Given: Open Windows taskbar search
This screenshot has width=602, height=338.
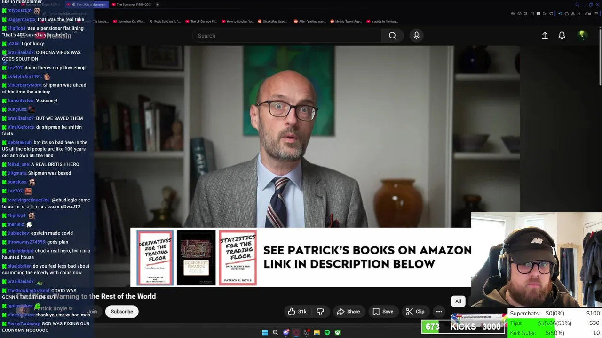Looking at the screenshot, I should click(275, 332).
